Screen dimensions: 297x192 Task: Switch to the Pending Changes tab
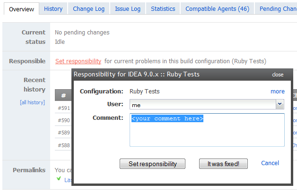point(278,8)
